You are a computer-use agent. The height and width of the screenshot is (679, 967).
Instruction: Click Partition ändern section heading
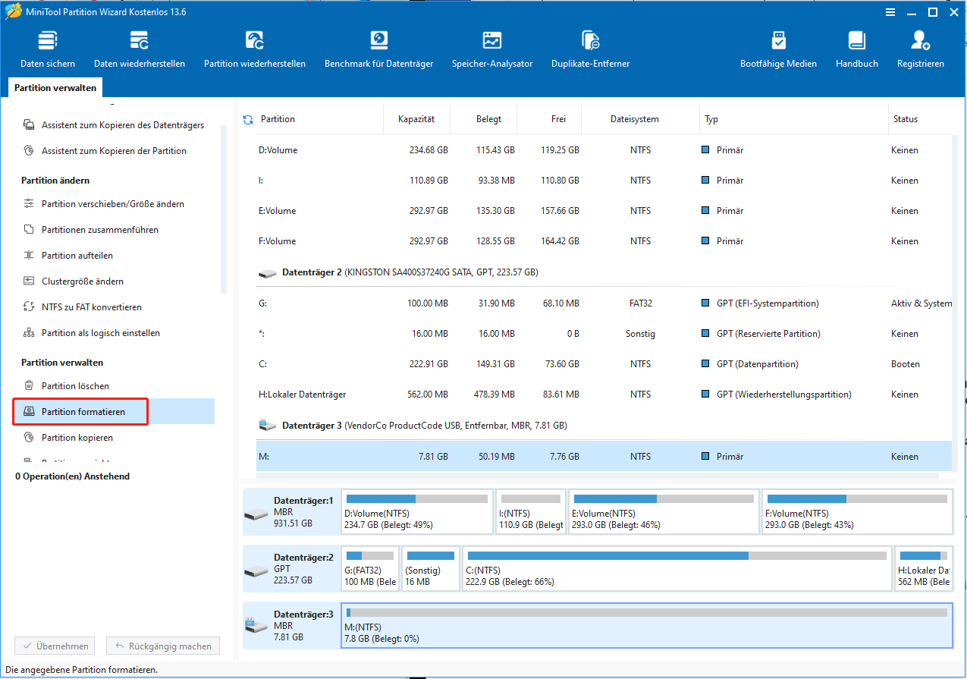[55, 181]
